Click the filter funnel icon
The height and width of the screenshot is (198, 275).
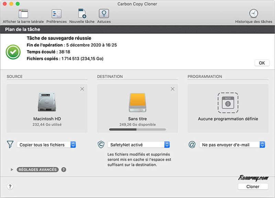click(x=10, y=145)
